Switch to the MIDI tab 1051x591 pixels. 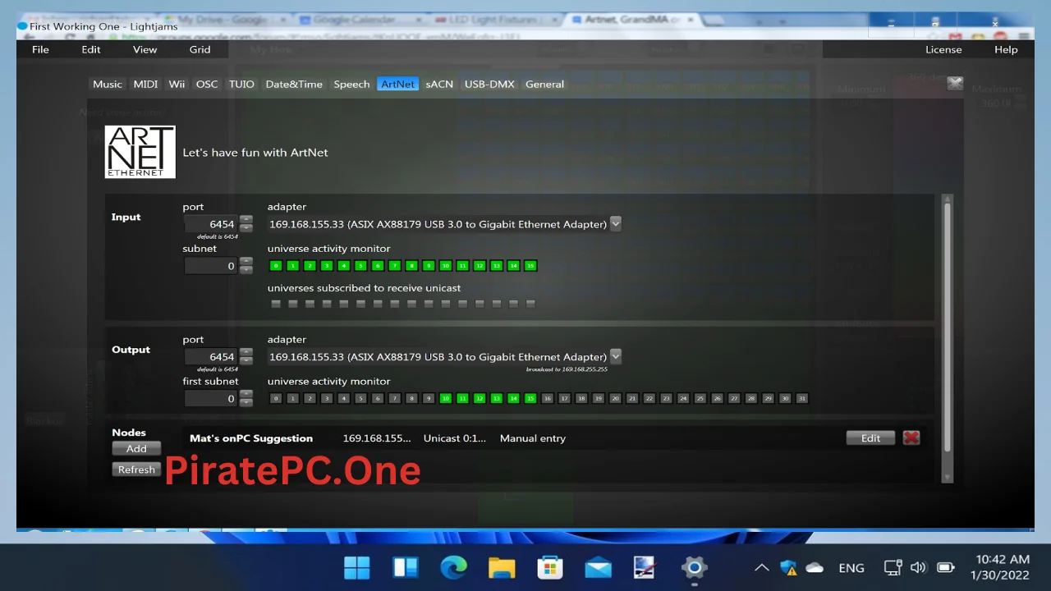(145, 84)
